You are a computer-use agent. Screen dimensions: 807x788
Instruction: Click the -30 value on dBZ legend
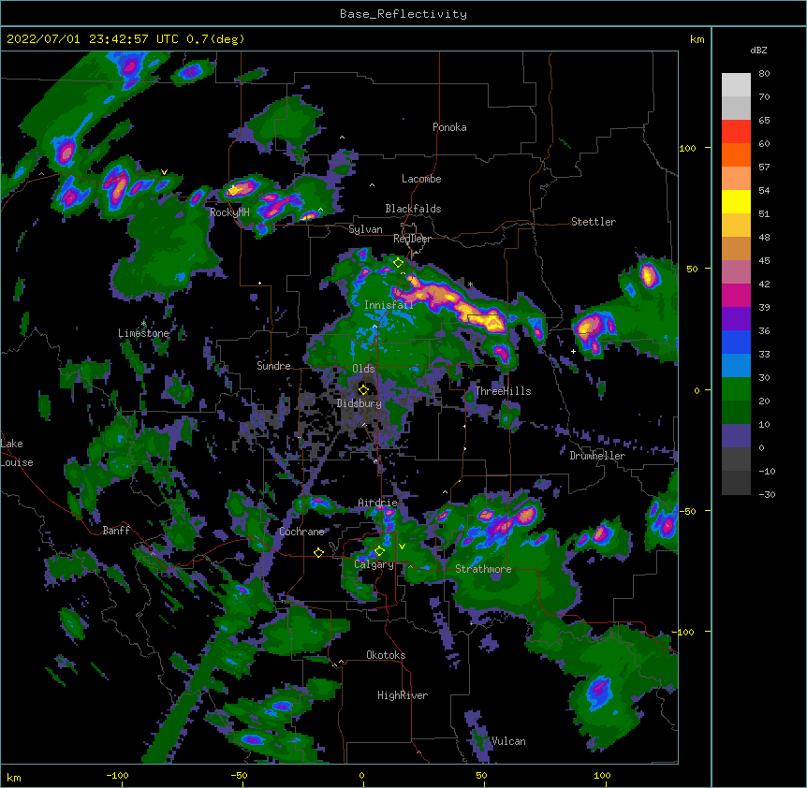click(x=767, y=495)
